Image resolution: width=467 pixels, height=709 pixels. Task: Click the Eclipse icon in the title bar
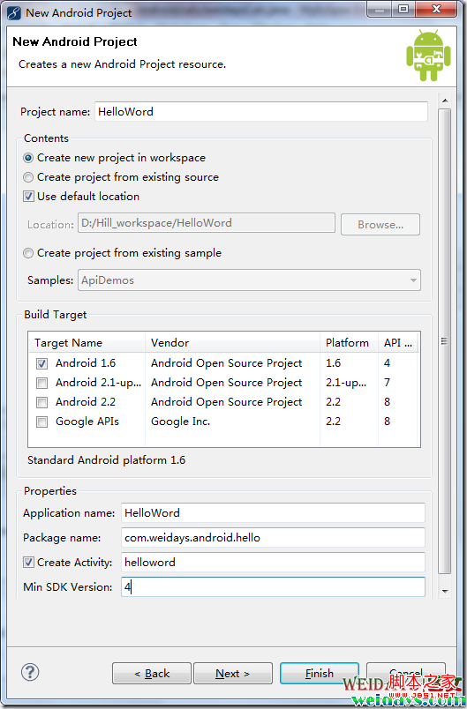point(14,12)
